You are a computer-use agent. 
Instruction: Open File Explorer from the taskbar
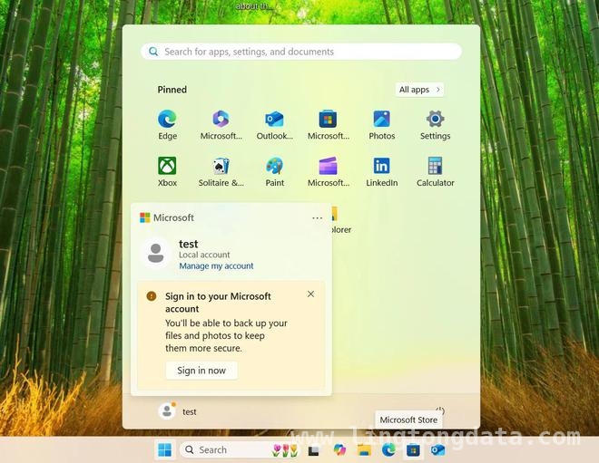click(x=364, y=450)
